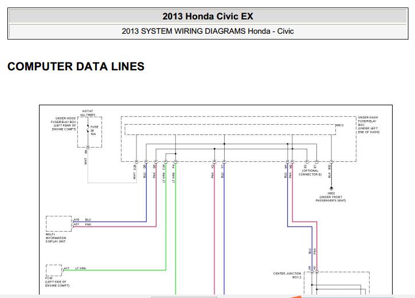Click the "PCM" label

tap(49, 278)
